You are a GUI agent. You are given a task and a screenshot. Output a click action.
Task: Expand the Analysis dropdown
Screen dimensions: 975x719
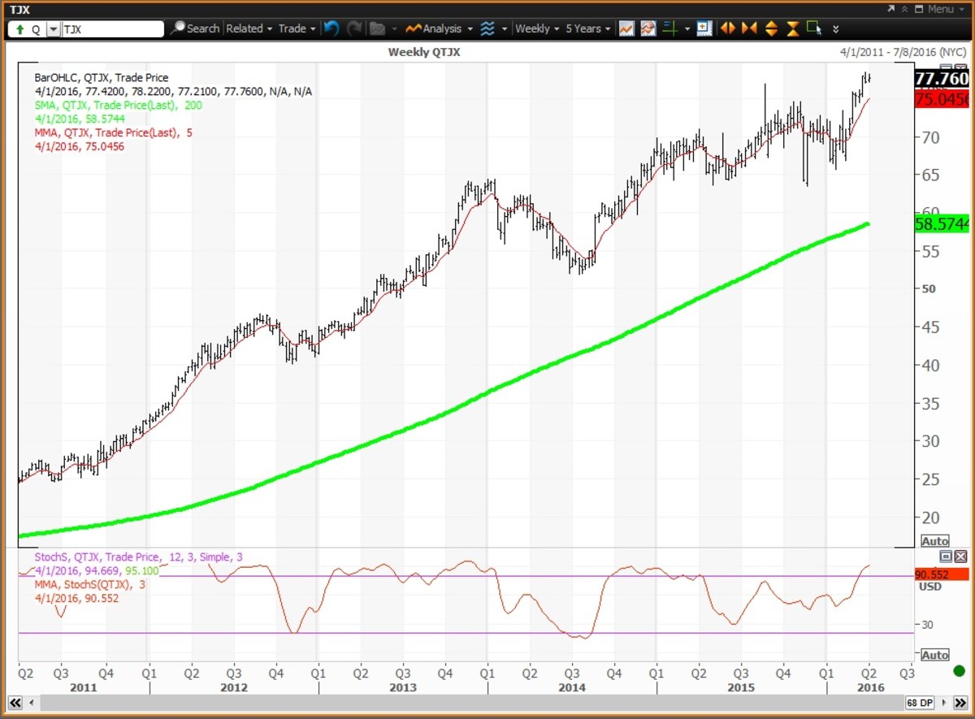coord(440,28)
